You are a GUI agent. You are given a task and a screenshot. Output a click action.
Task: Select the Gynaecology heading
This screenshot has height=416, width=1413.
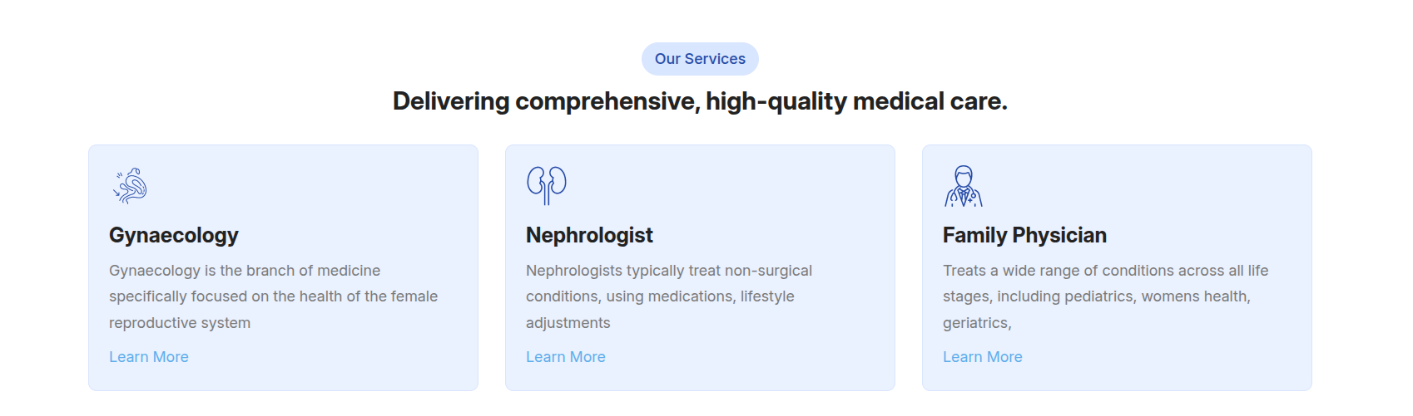[174, 236]
